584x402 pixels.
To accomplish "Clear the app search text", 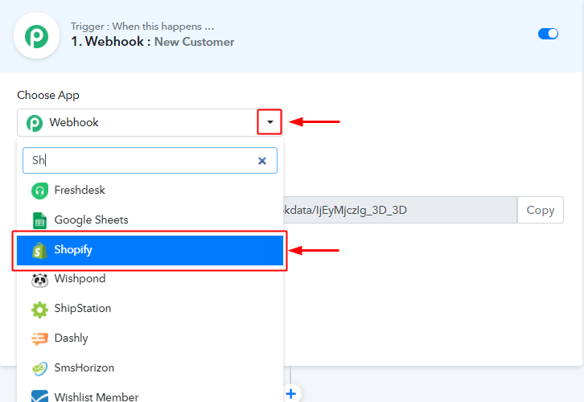I will point(262,161).
